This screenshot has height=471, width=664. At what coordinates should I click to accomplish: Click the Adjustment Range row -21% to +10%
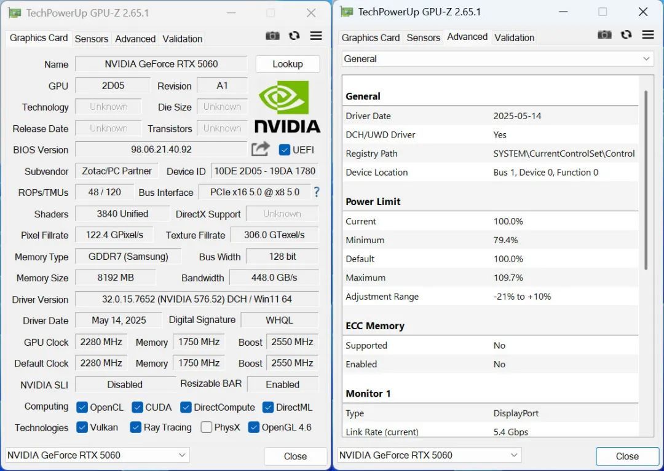(491, 297)
